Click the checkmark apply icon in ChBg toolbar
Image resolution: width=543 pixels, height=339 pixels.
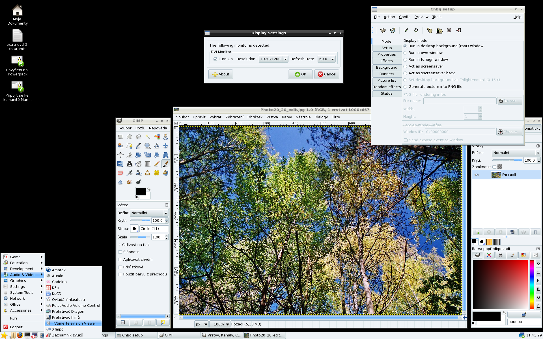tap(406, 30)
